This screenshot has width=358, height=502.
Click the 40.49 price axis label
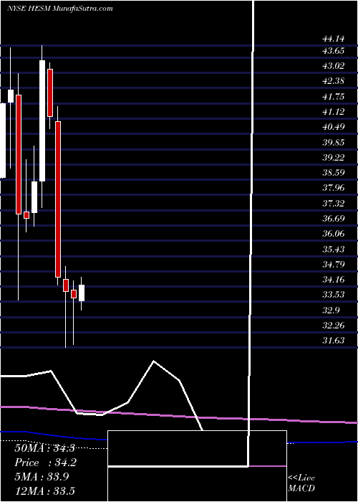pos(334,127)
